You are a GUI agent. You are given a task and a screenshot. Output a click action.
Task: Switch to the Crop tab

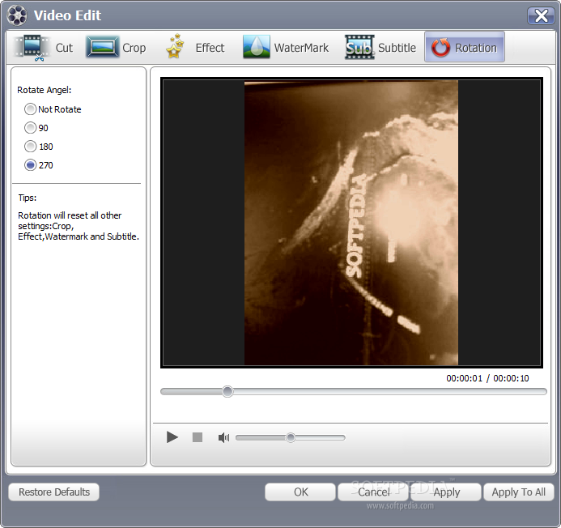[x=117, y=47]
